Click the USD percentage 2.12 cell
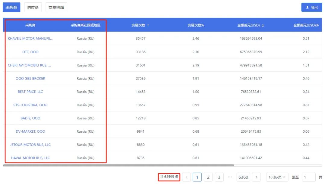 point(306,52)
